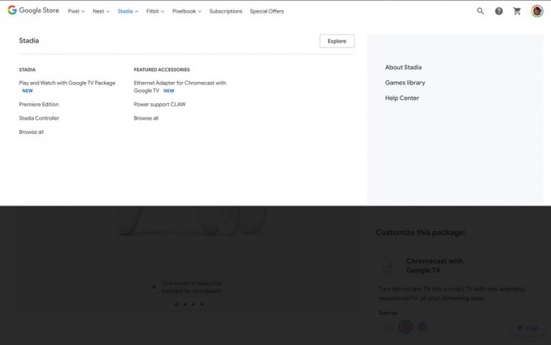Expand the Fitbit dropdown menu

155,12
